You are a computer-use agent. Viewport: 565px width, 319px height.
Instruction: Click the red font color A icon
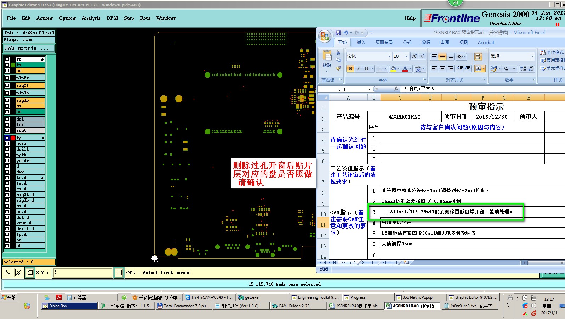click(405, 68)
